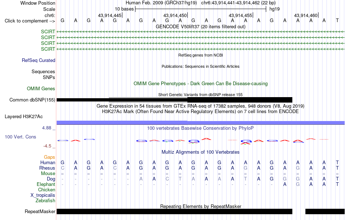Click the Human alignment row label

pos(48,162)
